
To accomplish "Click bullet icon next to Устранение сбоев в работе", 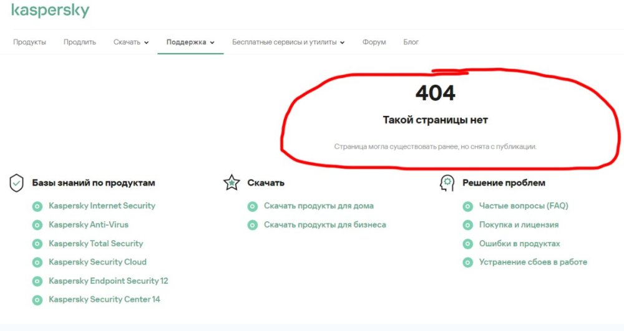I will (x=468, y=262).
